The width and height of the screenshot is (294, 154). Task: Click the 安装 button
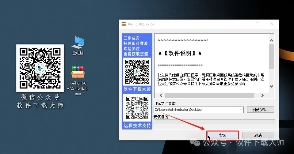coord(223,135)
